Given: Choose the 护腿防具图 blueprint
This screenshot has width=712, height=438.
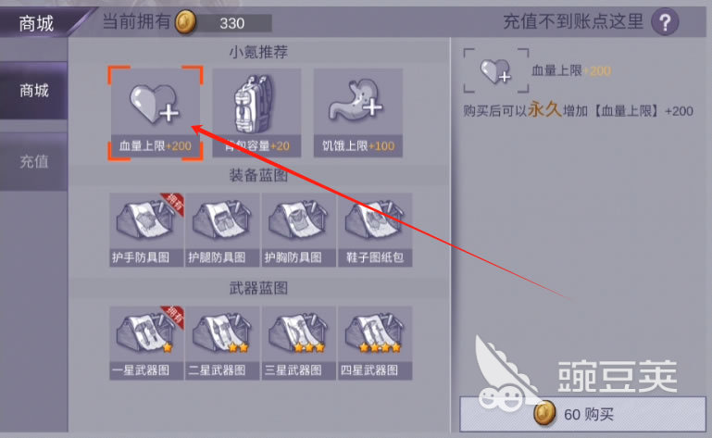Looking at the screenshot, I should tap(222, 230).
